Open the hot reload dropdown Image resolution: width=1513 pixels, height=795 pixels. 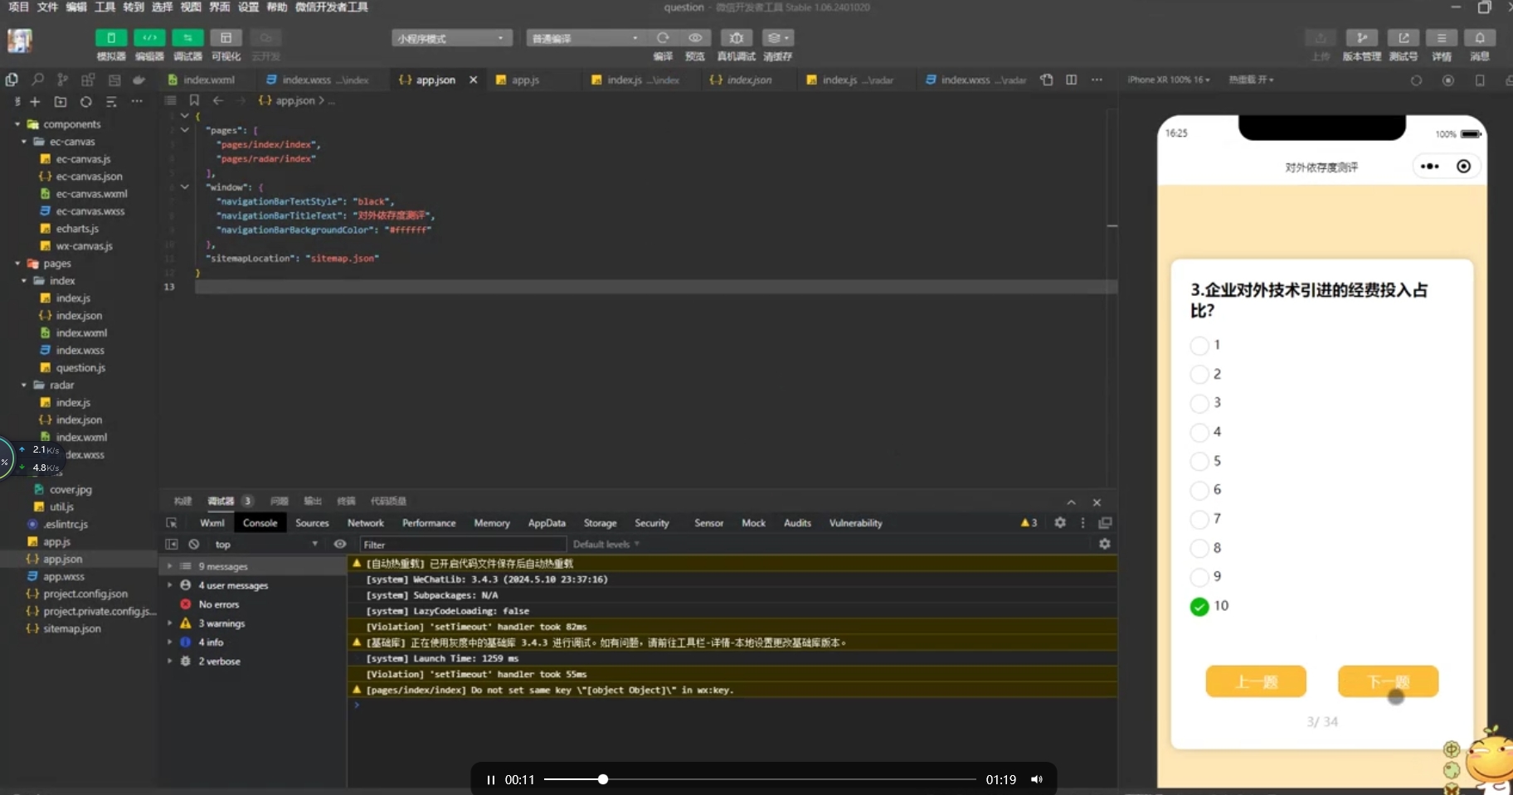(1251, 80)
